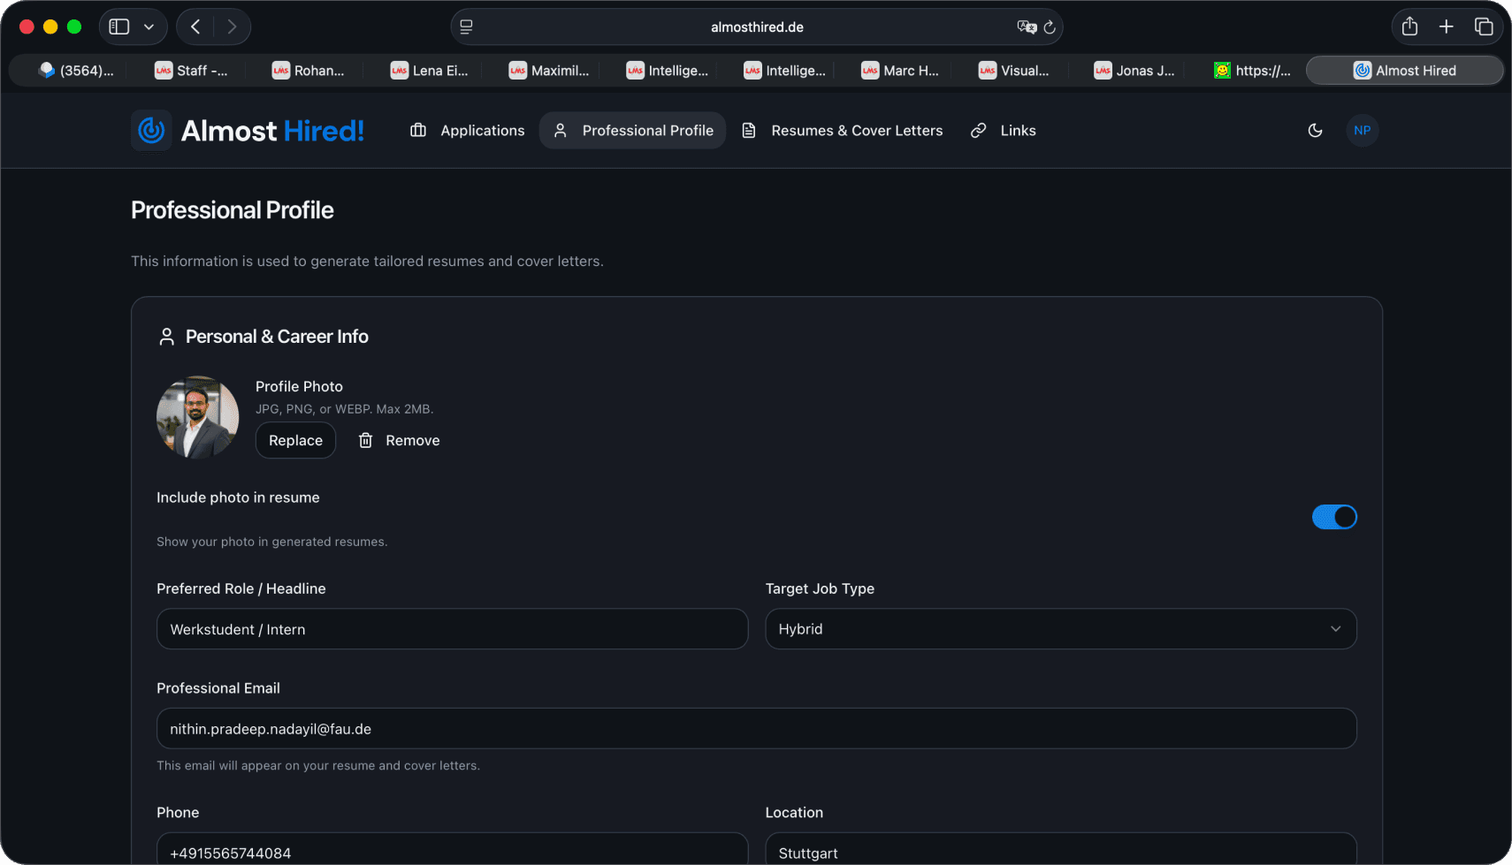Click the reader view icon in address bar
Screen dimensions: 1512x865
click(467, 27)
